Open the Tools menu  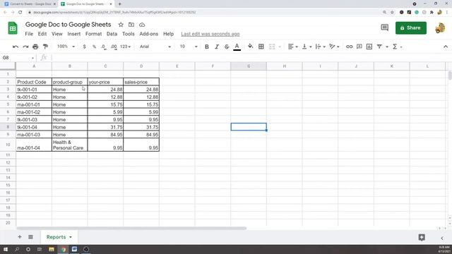click(x=129, y=34)
